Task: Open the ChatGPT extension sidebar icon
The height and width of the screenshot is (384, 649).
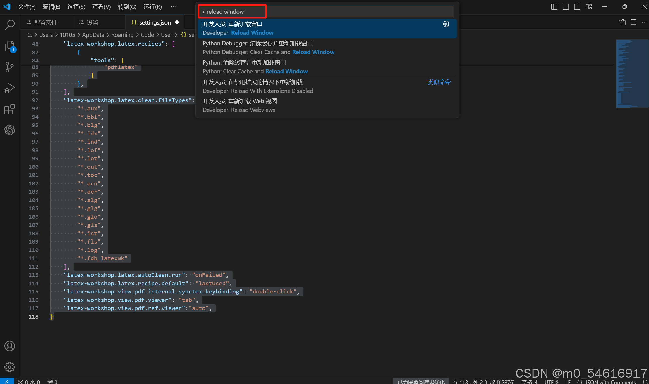Action: point(10,130)
